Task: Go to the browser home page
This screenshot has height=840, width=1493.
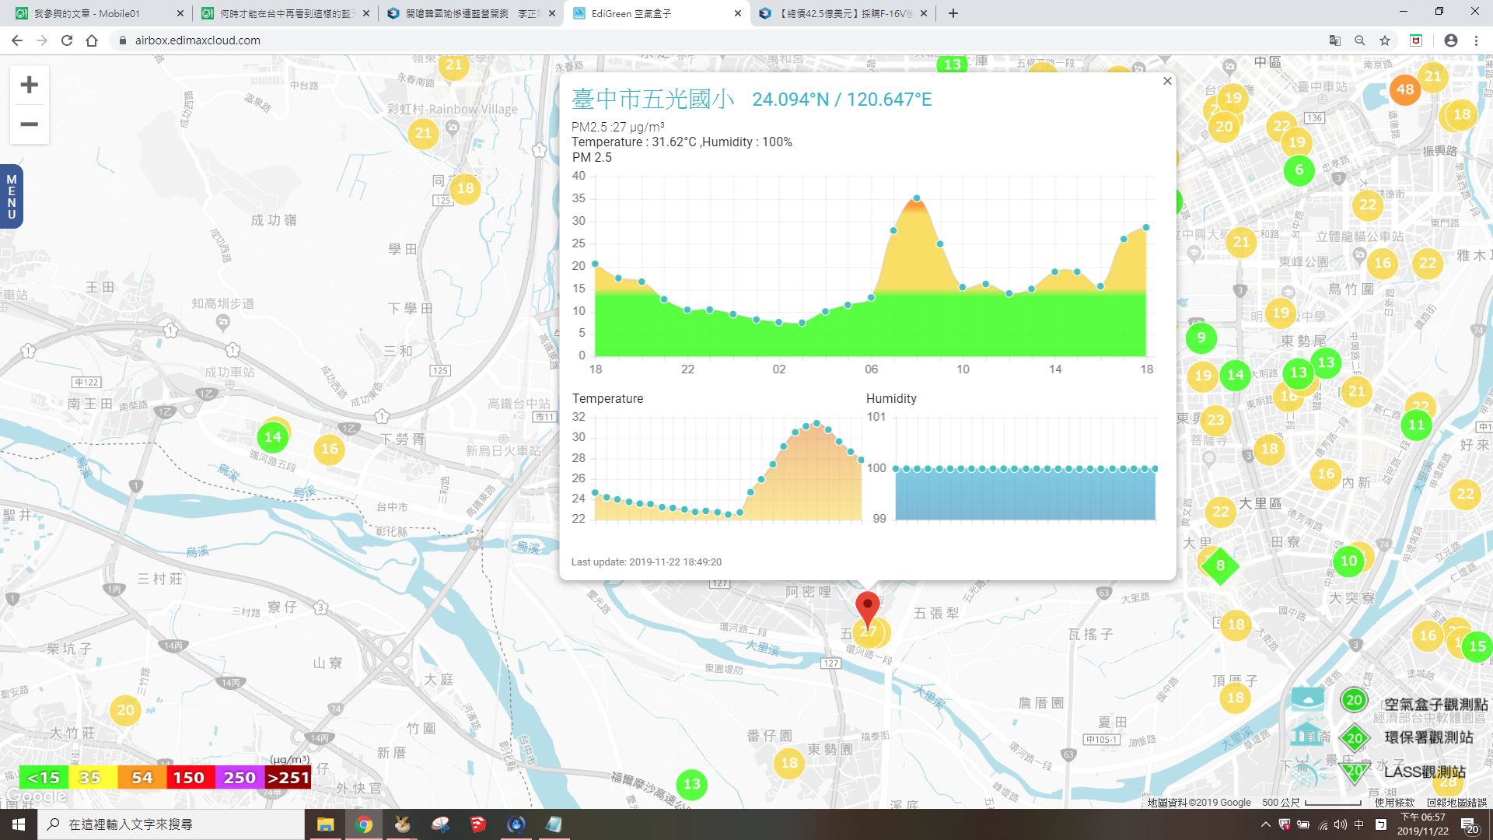Action: 92,40
